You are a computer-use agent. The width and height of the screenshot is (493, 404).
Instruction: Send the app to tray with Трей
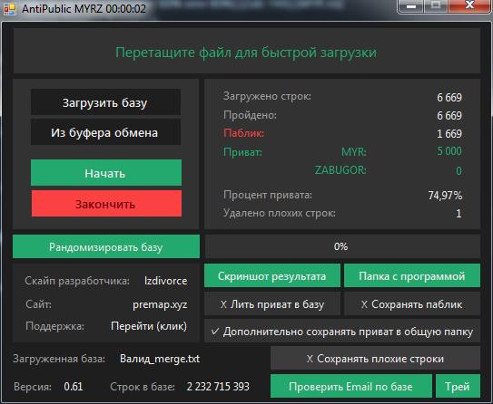458,386
